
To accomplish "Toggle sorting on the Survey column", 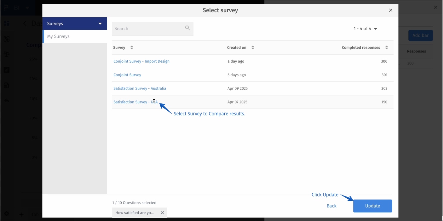I will [x=131, y=47].
